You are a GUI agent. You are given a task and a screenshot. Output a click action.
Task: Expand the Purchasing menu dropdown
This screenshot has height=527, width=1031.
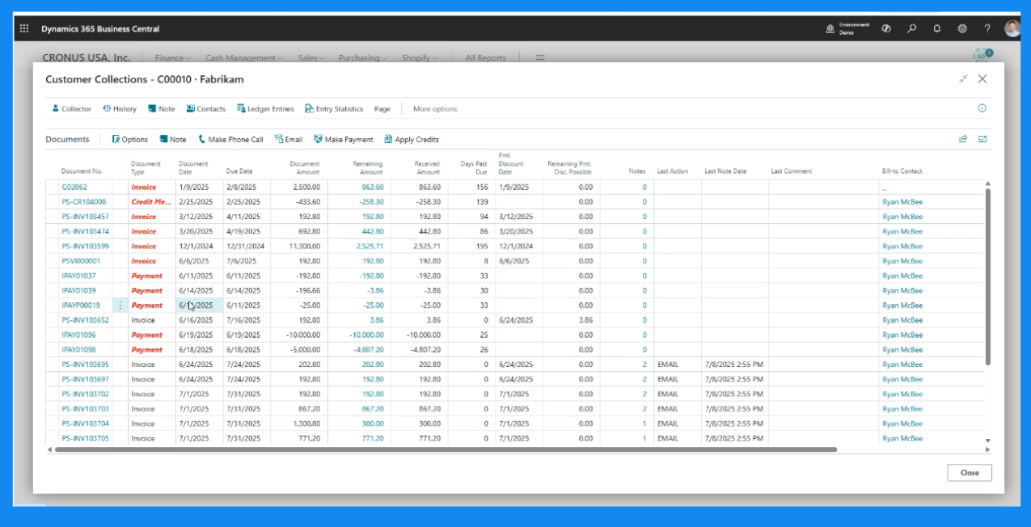(362, 58)
